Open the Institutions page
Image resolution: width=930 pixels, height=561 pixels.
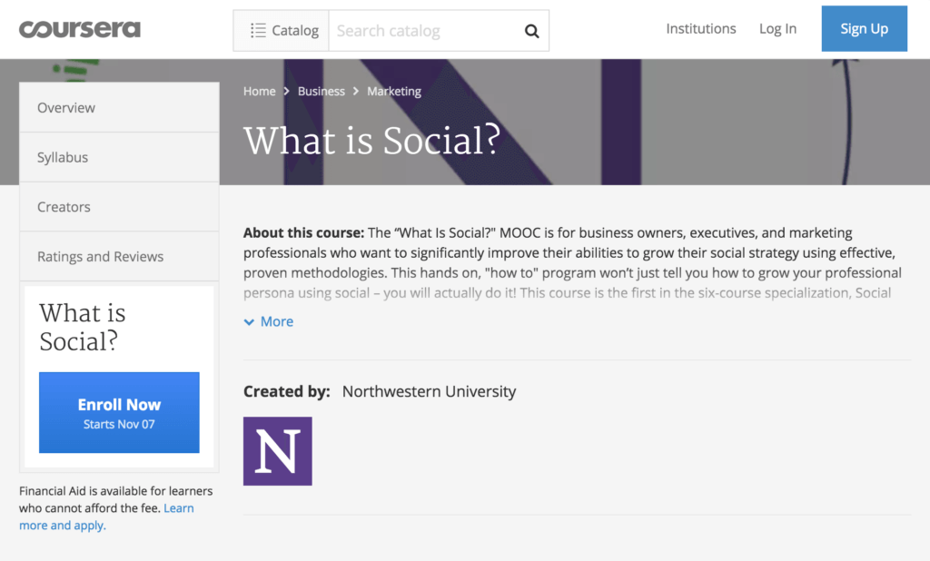pos(700,29)
